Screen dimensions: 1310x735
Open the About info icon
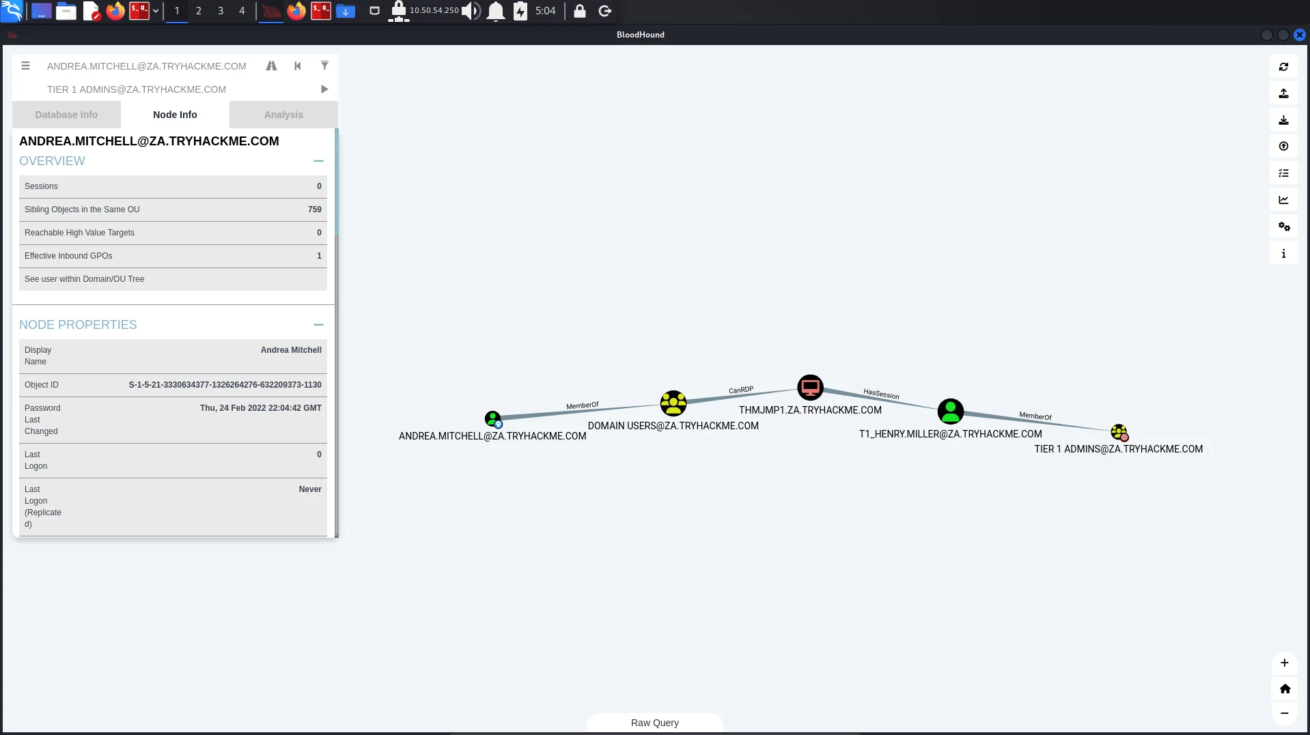[x=1283, y=253]
